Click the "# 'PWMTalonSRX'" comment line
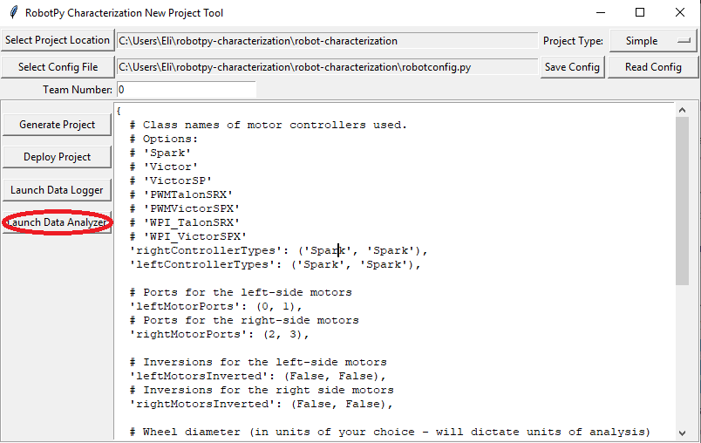 (x=181, y=194)
